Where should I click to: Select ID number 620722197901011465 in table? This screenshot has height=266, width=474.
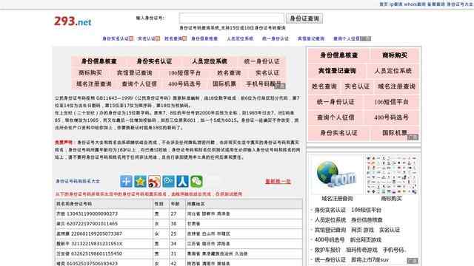[x=92, y=224]
